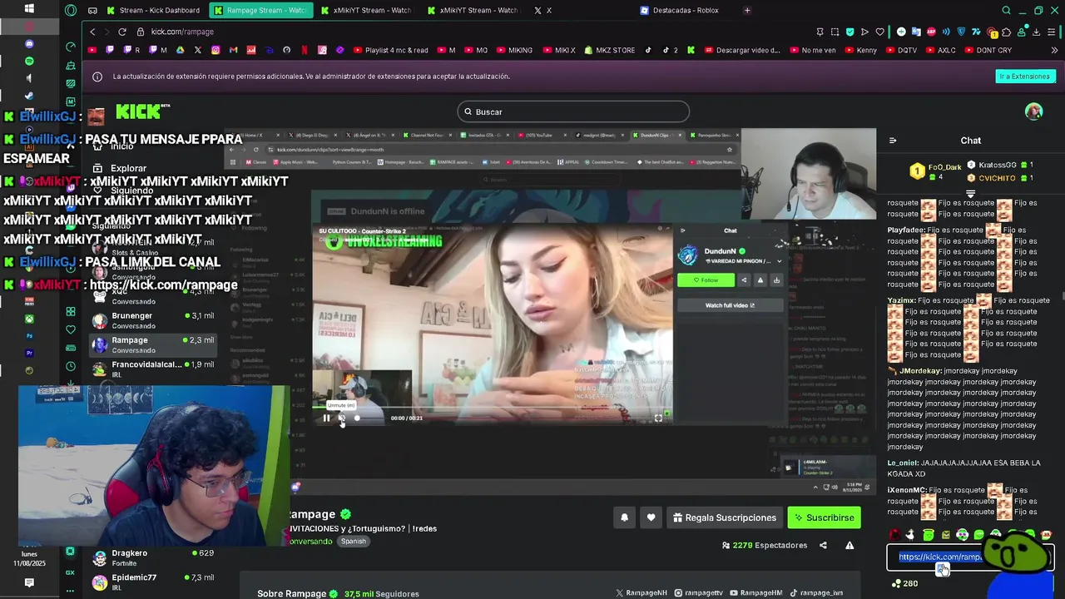Viewport: 1065px width, 599px height.
Task: Open the Google Drive bookmark icon
Action: point(181,50)
